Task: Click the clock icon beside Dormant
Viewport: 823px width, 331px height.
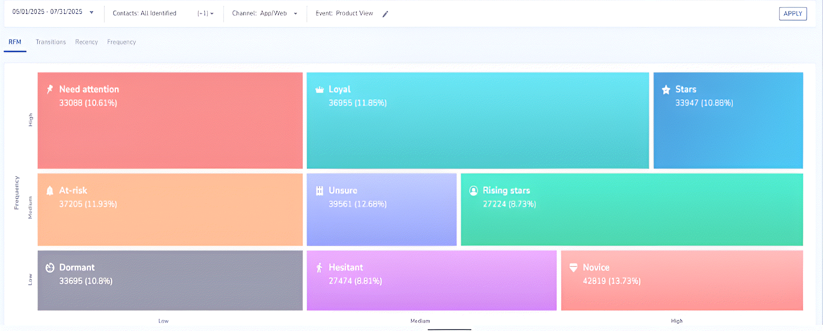Action: coord(50,268)
